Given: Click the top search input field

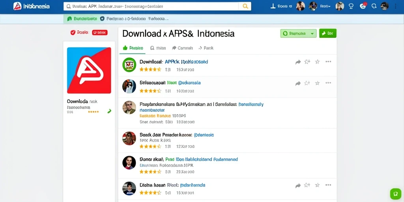Looking at the screenshot, I should pos(151,6).
